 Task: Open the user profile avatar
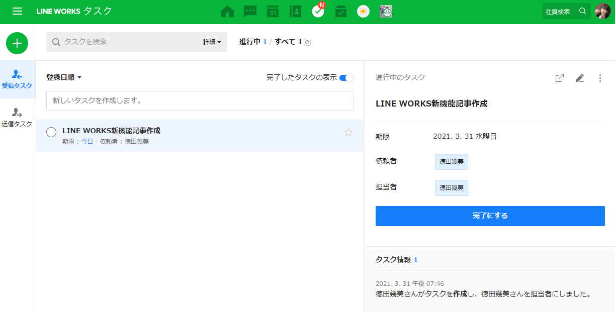[x=603, y=11]
